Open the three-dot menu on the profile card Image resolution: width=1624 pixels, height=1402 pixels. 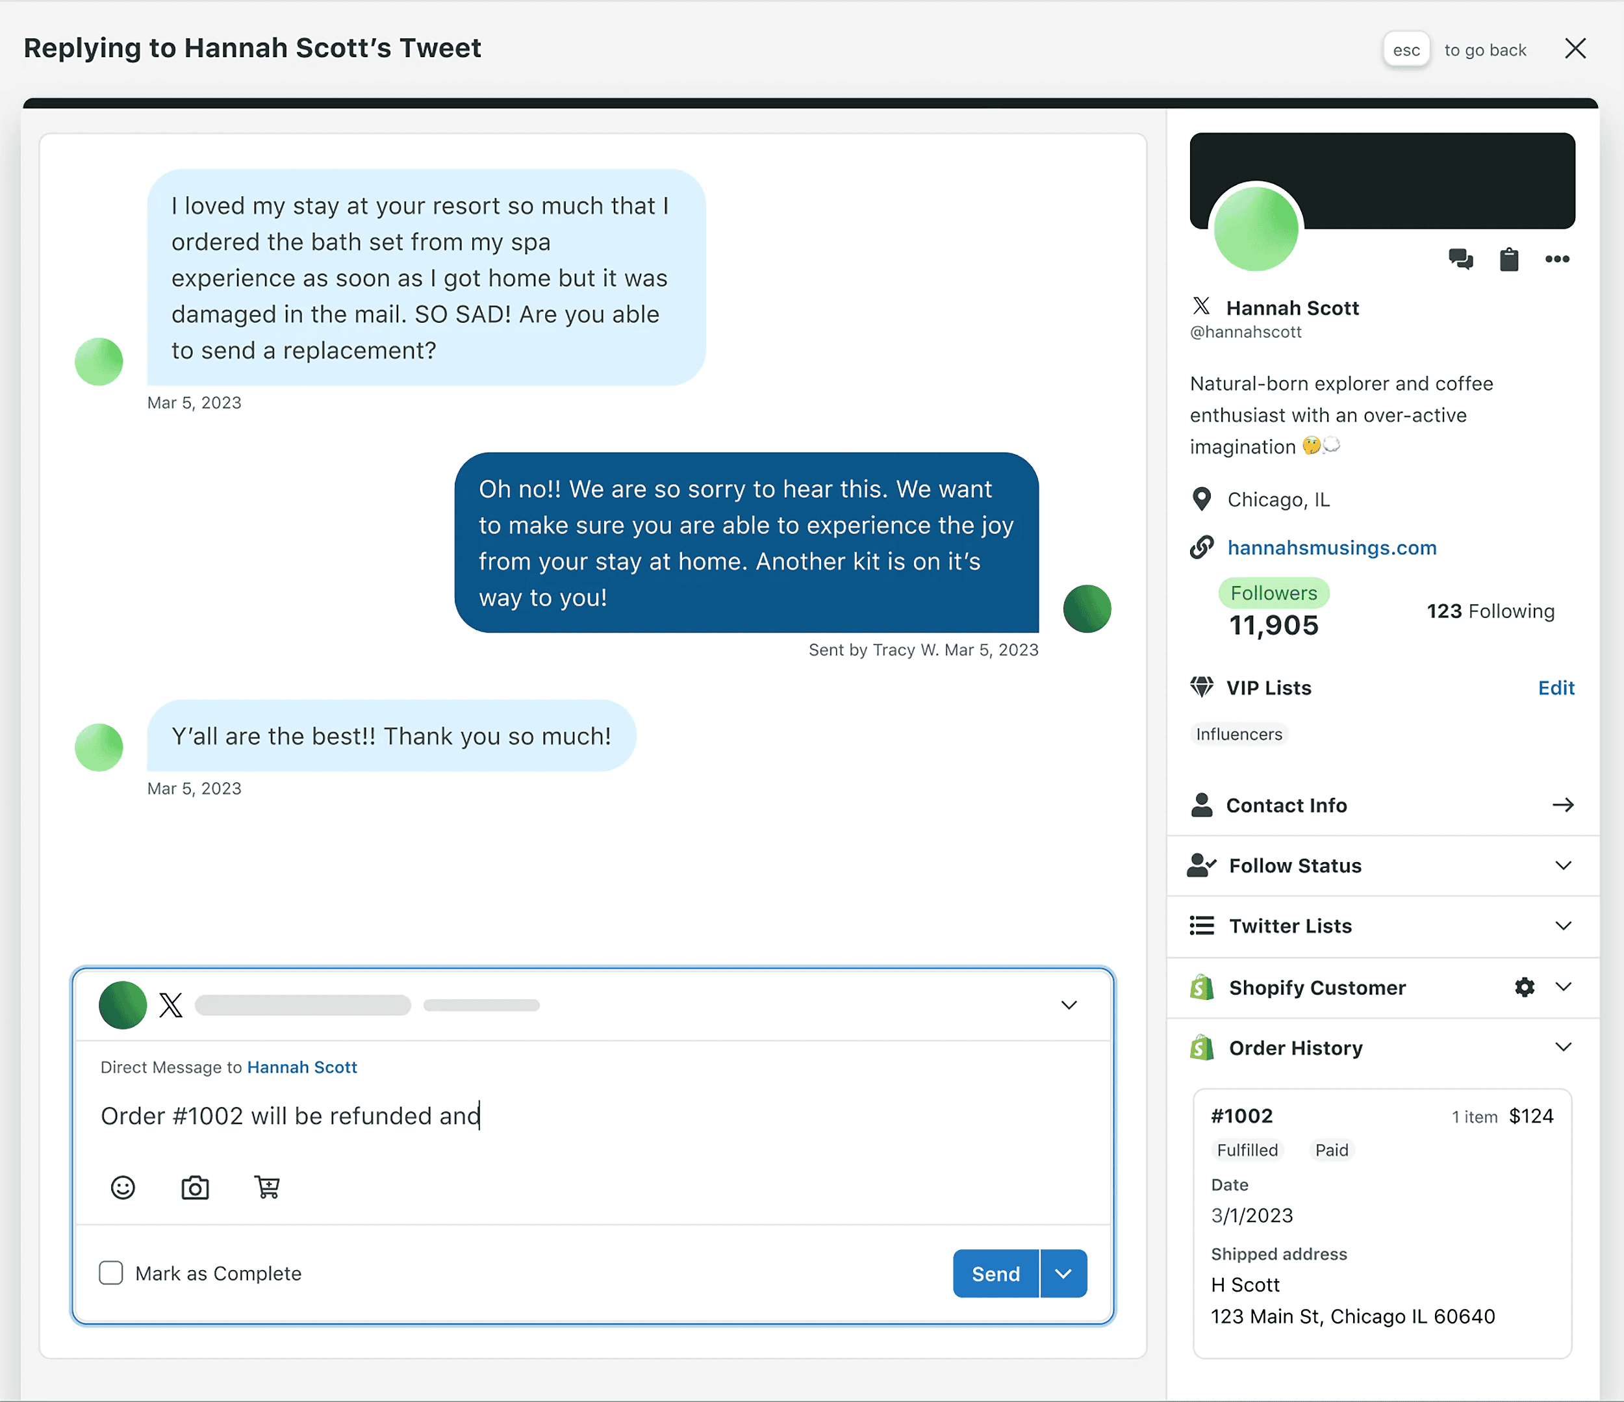pos(1557,259)
